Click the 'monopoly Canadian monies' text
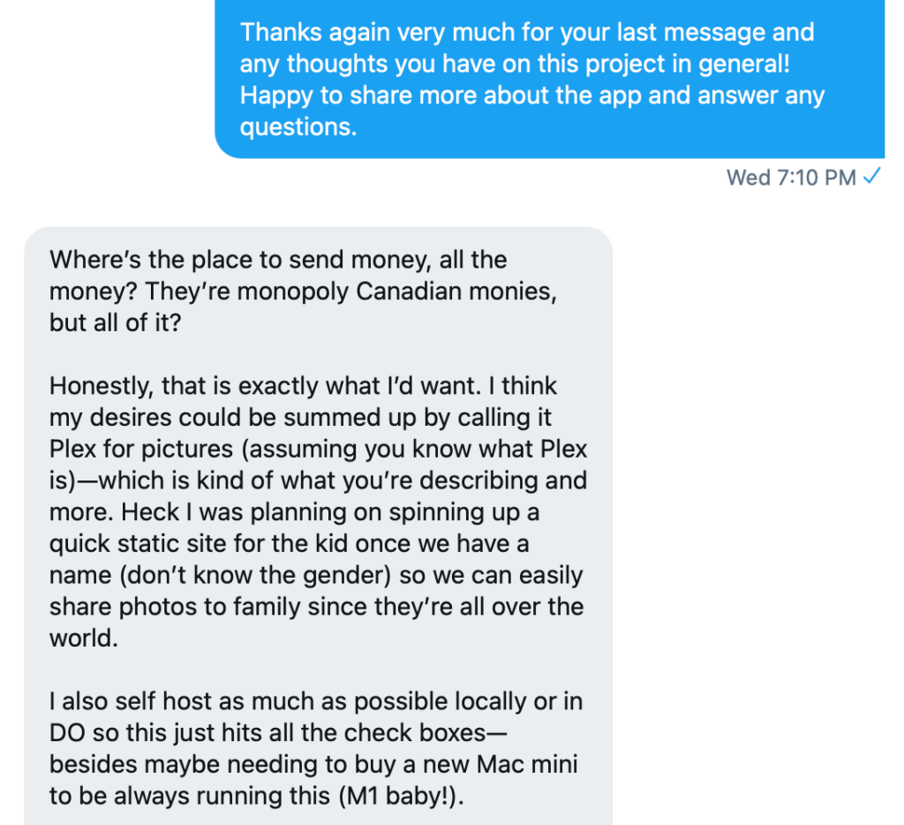 (x=396, y=291)
